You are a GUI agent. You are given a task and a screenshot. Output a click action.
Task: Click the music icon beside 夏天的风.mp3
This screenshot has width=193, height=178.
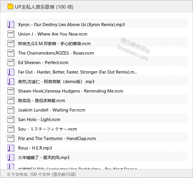click(x=11, y=158)
